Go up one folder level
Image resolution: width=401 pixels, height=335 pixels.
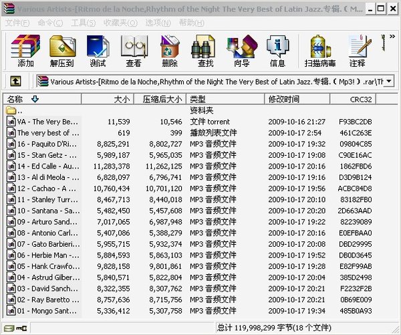15,82
